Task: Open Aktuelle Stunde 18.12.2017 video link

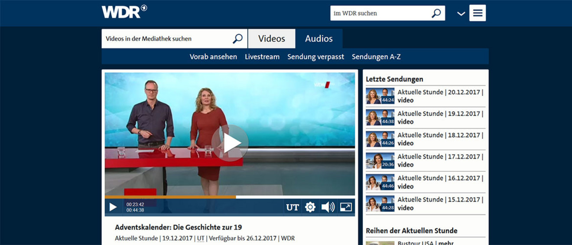Action: point(440,139)
